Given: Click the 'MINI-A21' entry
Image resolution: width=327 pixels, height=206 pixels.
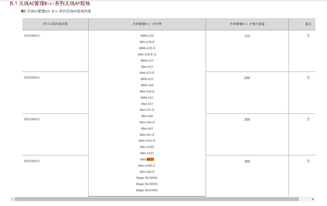Looking at the screenshot, I should [x=147, y=61].
